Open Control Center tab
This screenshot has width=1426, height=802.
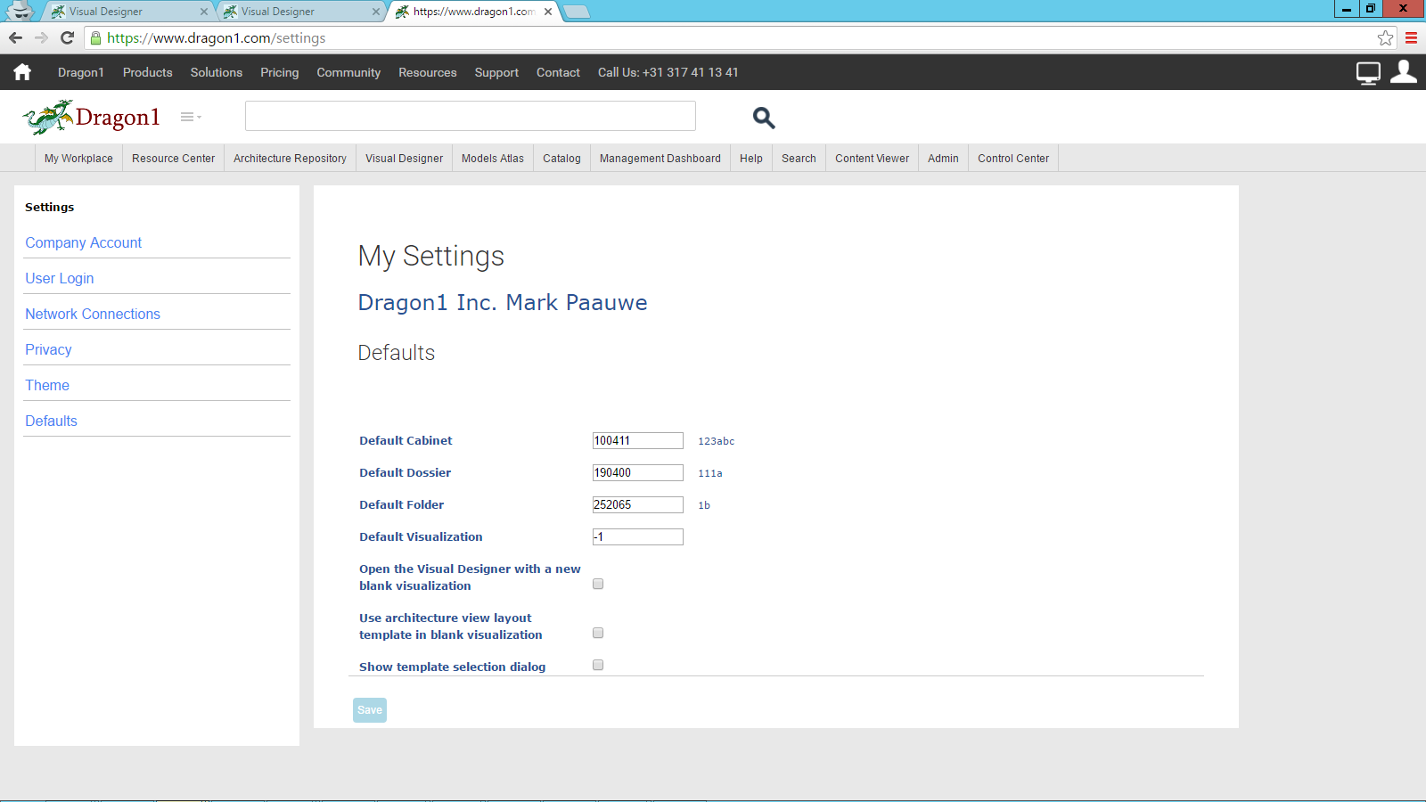[1013, 158]
